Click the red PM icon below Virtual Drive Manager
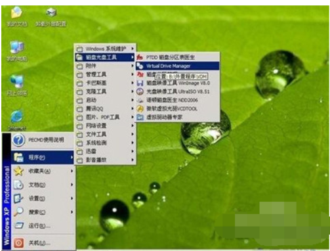Screen dimensions: 330x251 click(x=140, y=74)
